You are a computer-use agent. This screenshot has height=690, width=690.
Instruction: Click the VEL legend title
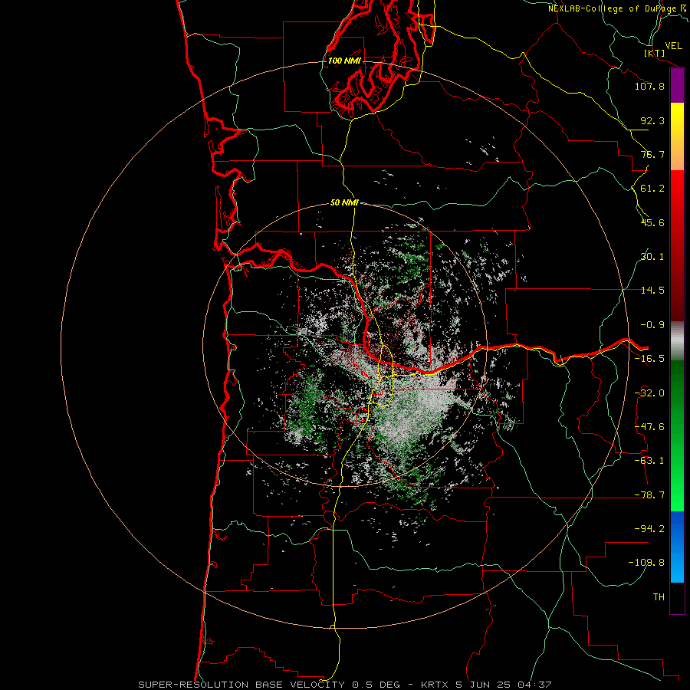pyautogui.click(x=673, y=46)
